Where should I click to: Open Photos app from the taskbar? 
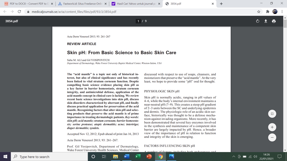point(172,157)
